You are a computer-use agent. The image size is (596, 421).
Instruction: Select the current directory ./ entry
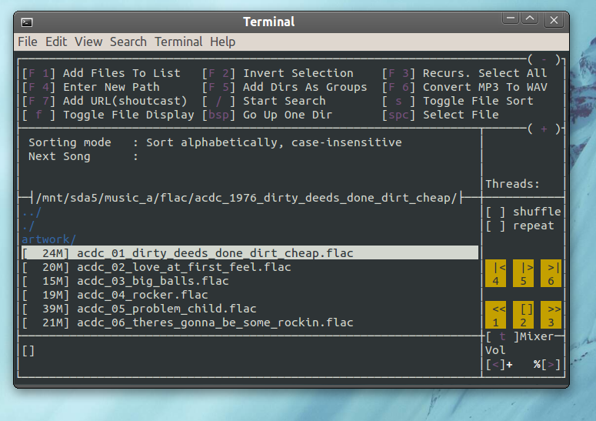pyautogui.click(x=28, y=226)
